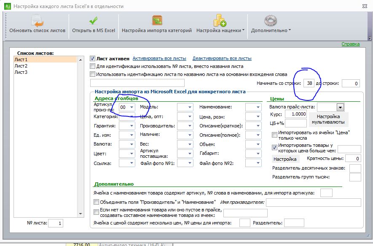Open the Вес column dropdown

point(190,144)
